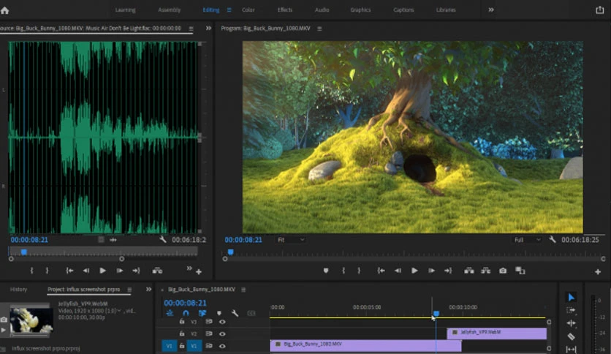Viewport: 611px width, 354px height.
Task: Toggle V2 track output eye
Action: click(x=222, y=334)
